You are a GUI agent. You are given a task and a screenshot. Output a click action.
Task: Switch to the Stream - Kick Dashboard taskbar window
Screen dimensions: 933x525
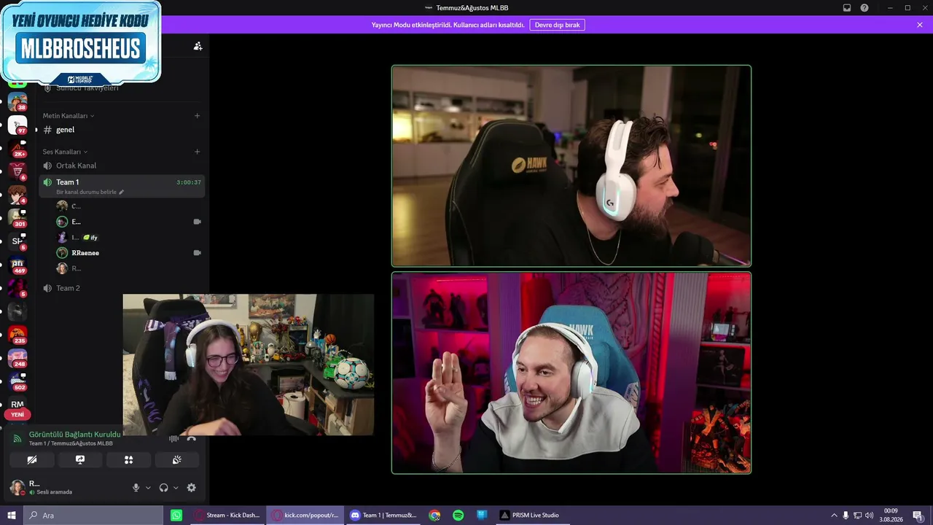coord(227,516)
